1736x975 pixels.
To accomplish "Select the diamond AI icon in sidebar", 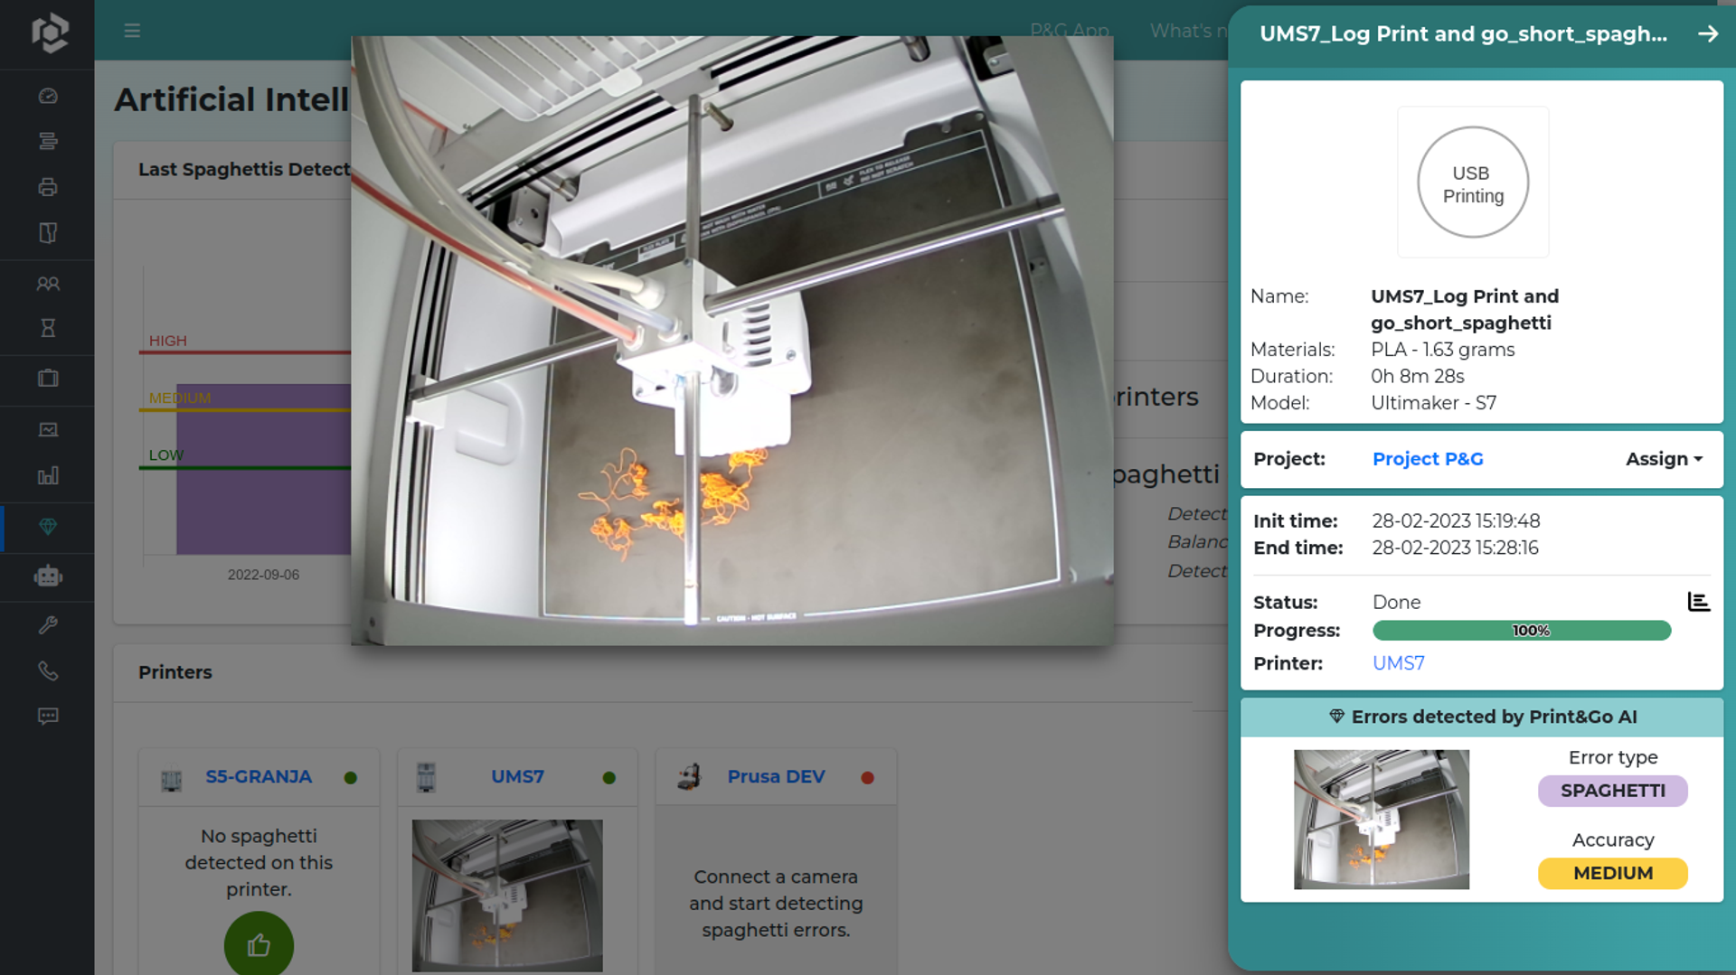I will (x=48, y=527).
